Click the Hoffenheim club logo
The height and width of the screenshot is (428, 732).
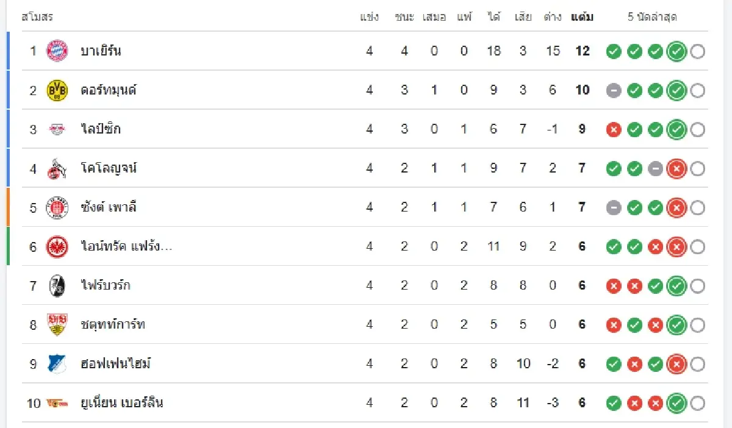57,363
